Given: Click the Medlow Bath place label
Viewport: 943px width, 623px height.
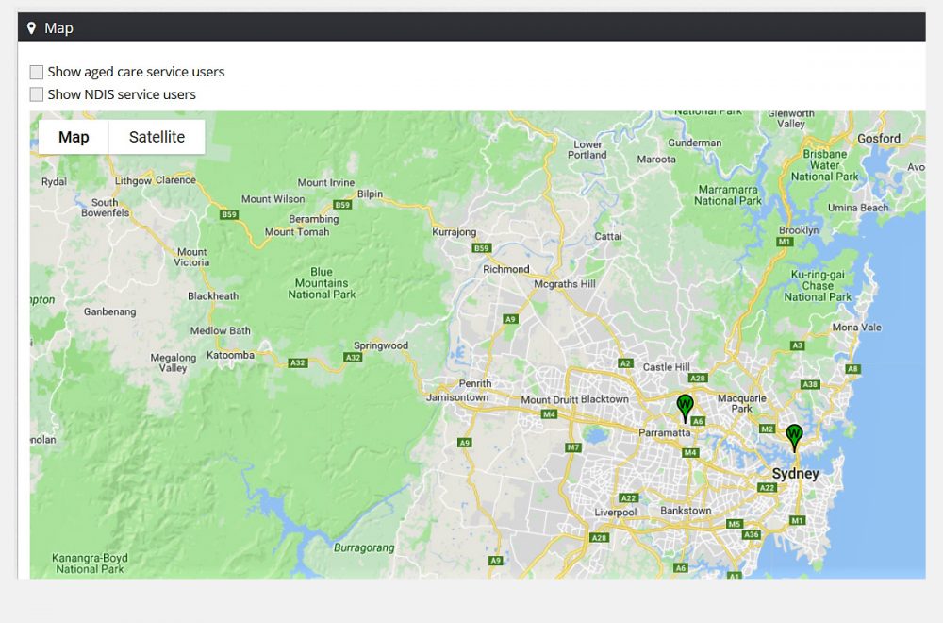Looking at the screenshot, I should (220, 330).
